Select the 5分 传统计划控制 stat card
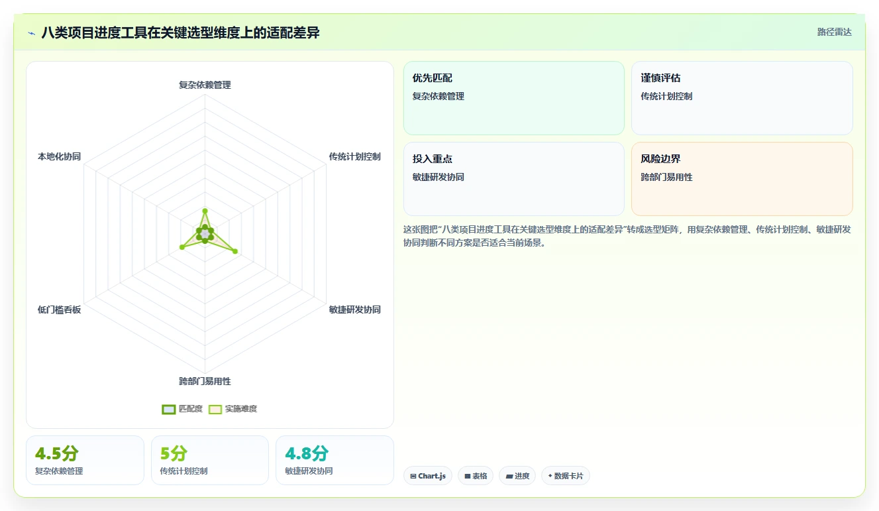Viewport: 879px width, 511px height. (210, 460)
